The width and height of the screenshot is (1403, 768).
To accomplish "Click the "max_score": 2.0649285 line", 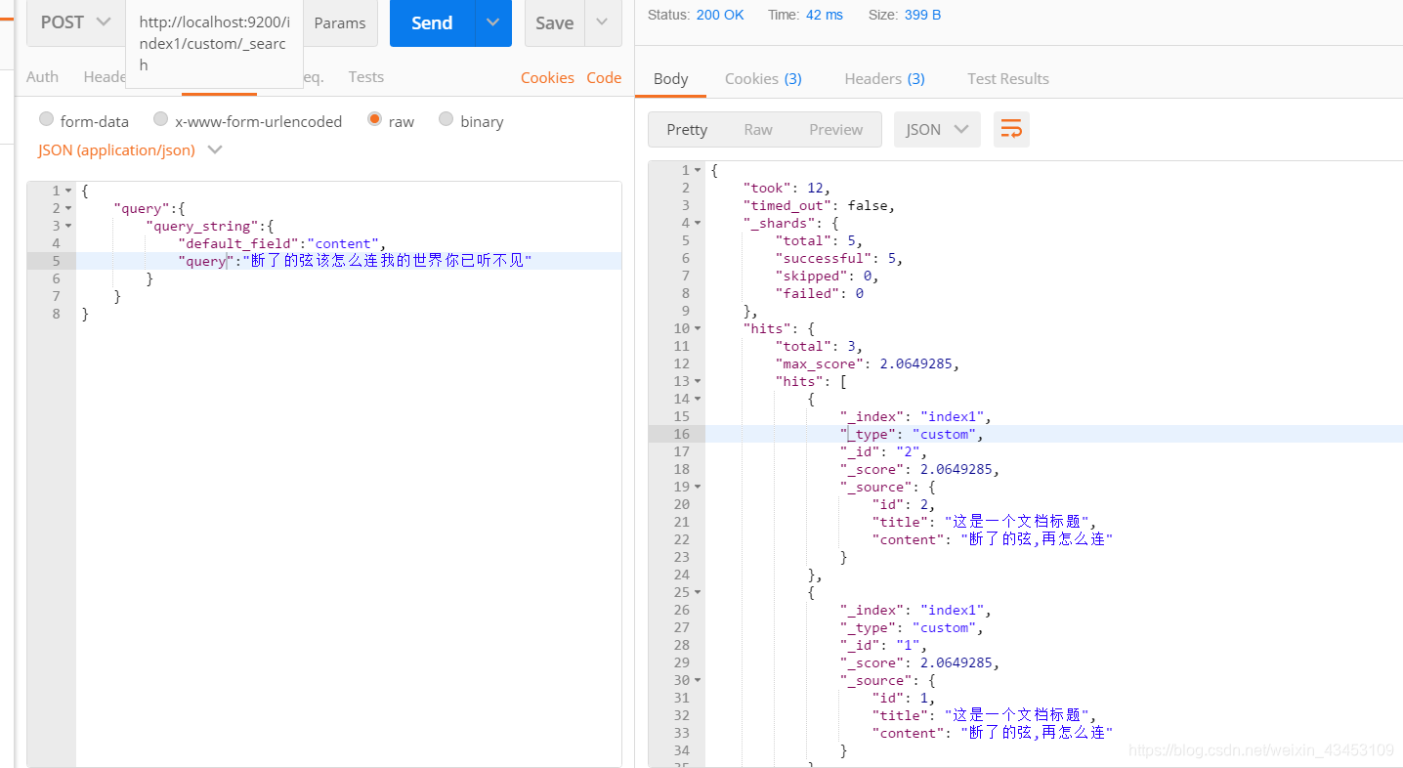I will coord(868,363).
